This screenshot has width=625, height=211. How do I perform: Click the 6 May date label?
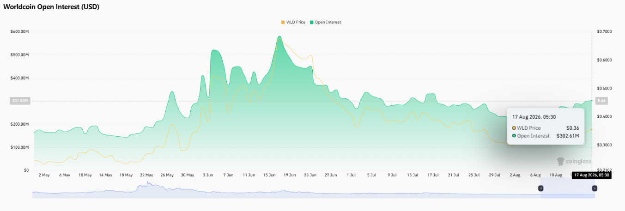pos(65,175)
